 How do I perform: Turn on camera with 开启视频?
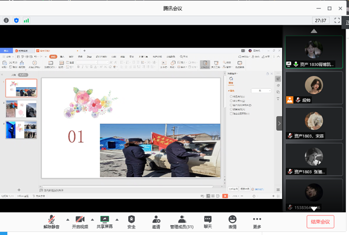tap(80, 221)
